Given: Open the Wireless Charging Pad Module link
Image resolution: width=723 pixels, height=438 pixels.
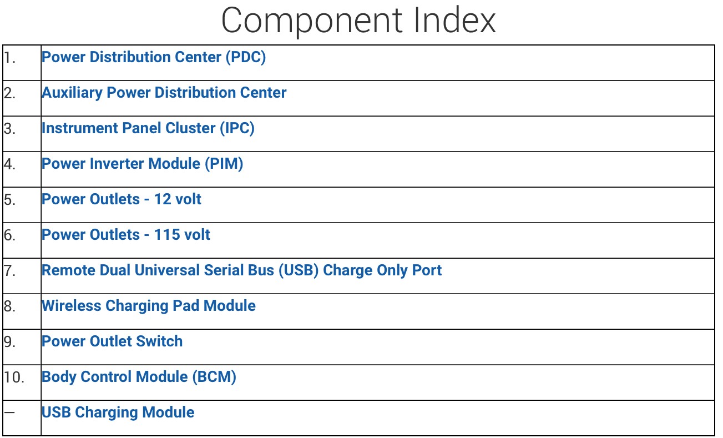Looking at the screenshot, I should pyautogui.click(x=149, y=306).
